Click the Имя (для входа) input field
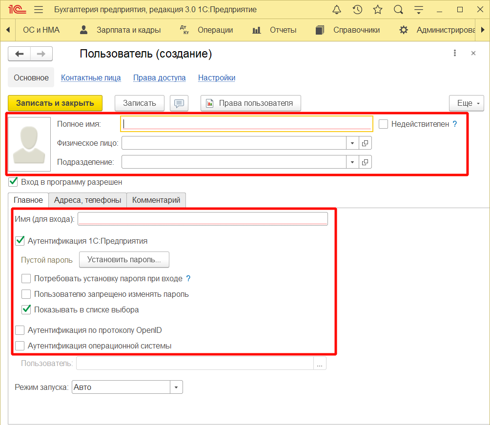The image size is (490, 425). tap(203, 219)
